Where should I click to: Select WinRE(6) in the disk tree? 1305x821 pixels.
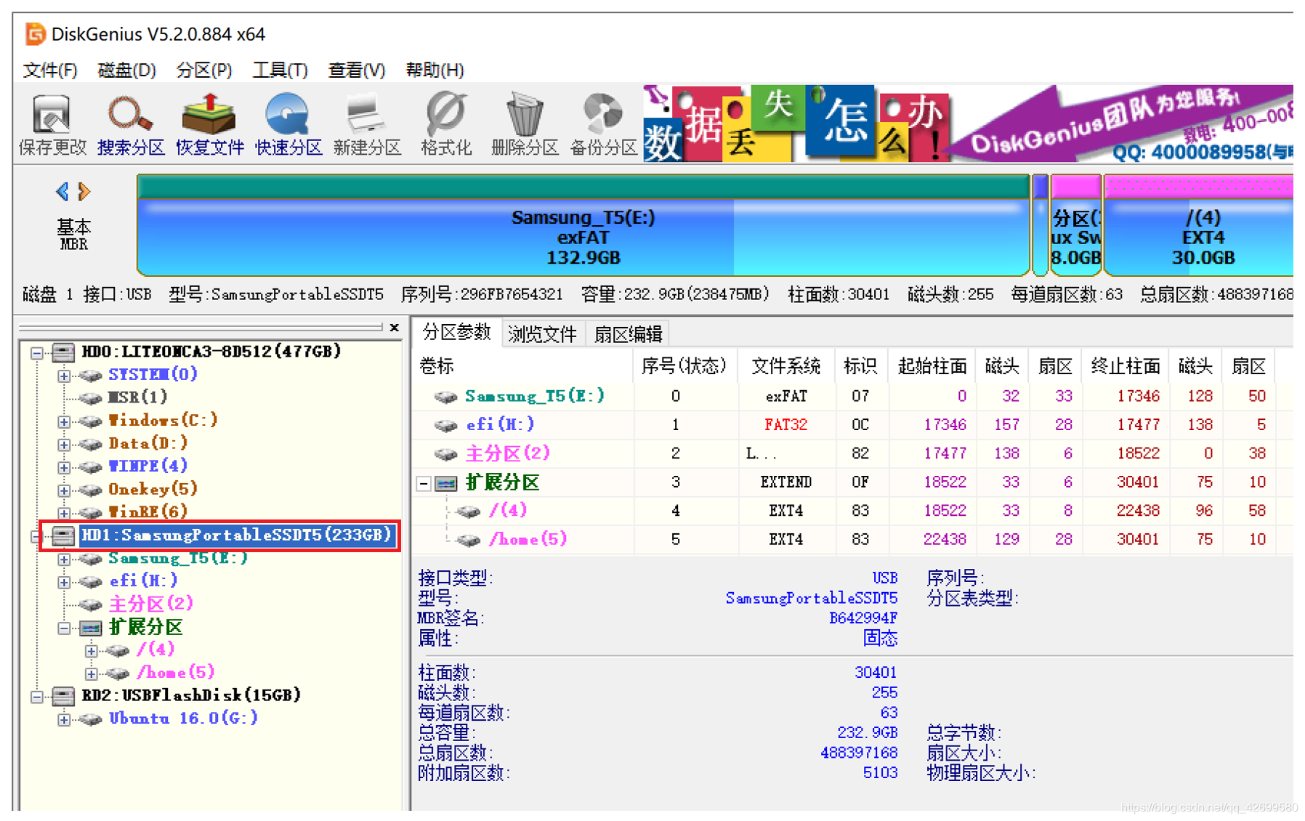(148, 512)
